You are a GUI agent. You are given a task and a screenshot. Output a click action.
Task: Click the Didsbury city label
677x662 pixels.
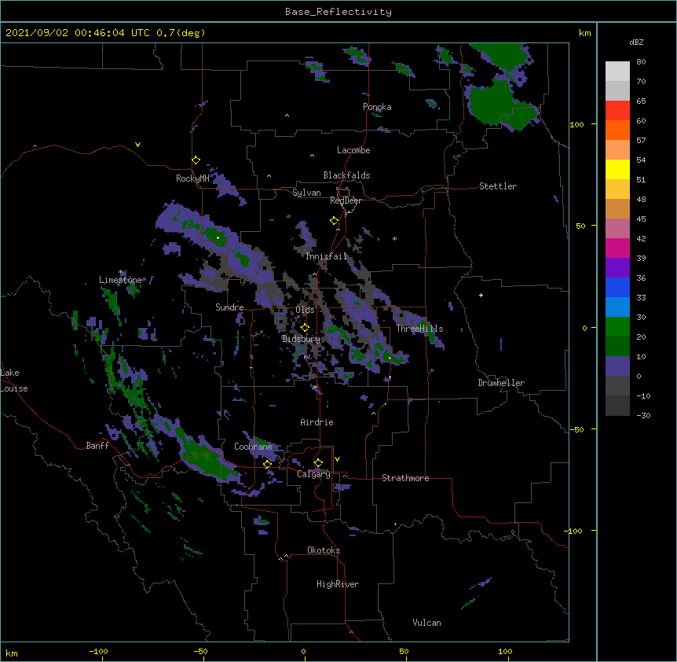302,339
